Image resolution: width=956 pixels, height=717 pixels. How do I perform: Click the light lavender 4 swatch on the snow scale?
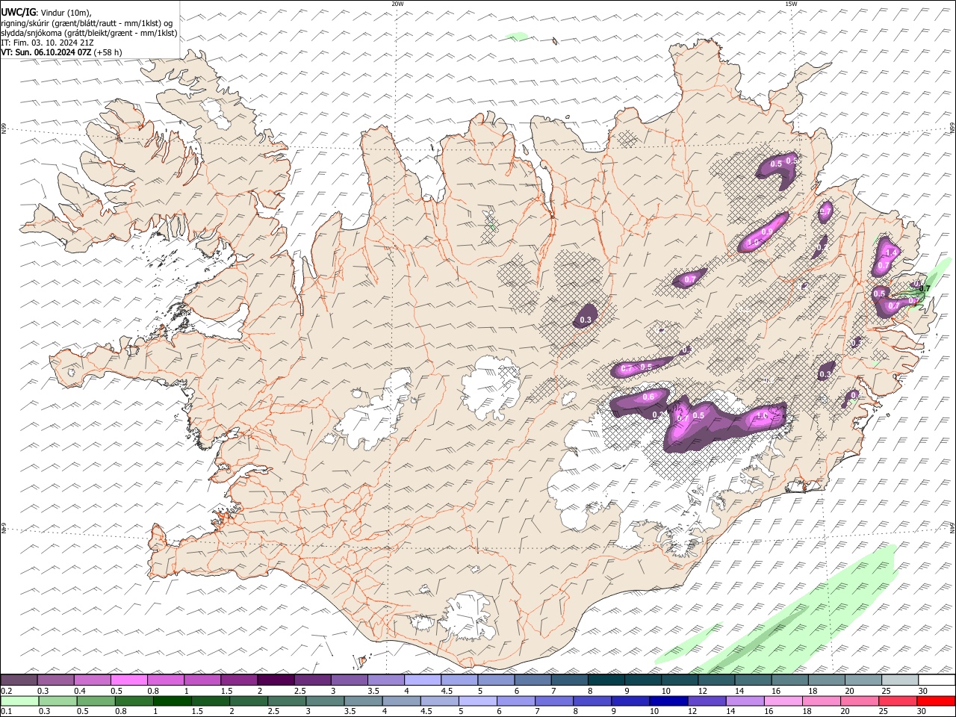click(423, 680)
